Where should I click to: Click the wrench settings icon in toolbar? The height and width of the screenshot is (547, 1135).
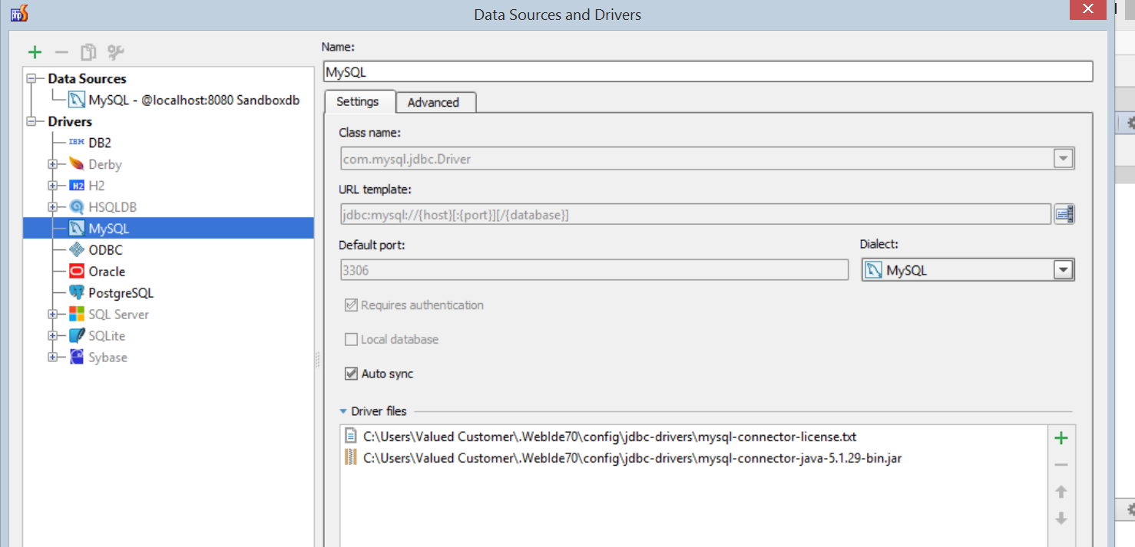point(115,52)
